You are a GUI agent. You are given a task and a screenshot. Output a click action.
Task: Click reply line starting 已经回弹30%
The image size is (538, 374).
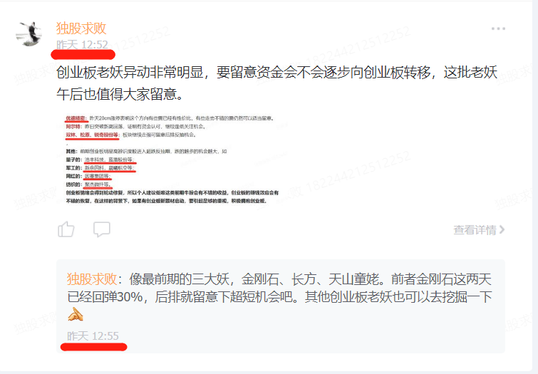[279, 297]
